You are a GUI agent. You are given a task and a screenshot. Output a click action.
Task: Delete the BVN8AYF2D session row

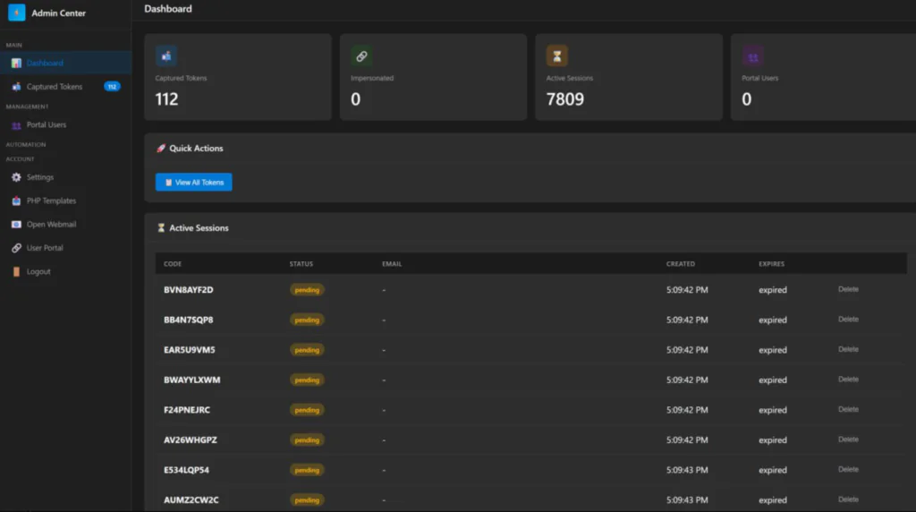[848, 289]
